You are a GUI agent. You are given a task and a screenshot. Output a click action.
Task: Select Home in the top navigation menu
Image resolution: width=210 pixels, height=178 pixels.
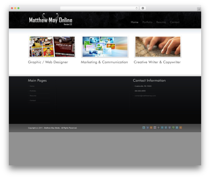tap(134, 22)
